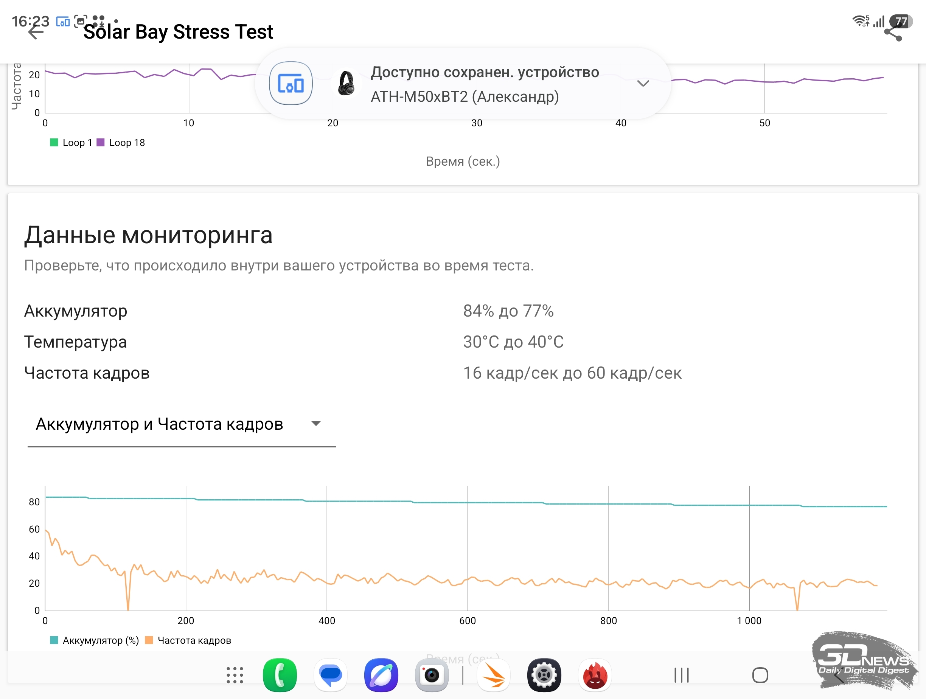The width and height of the screenshot is (926, 699).
Task: Toggle Аккумулятор (%) series in legend
Action: (94, 640)
